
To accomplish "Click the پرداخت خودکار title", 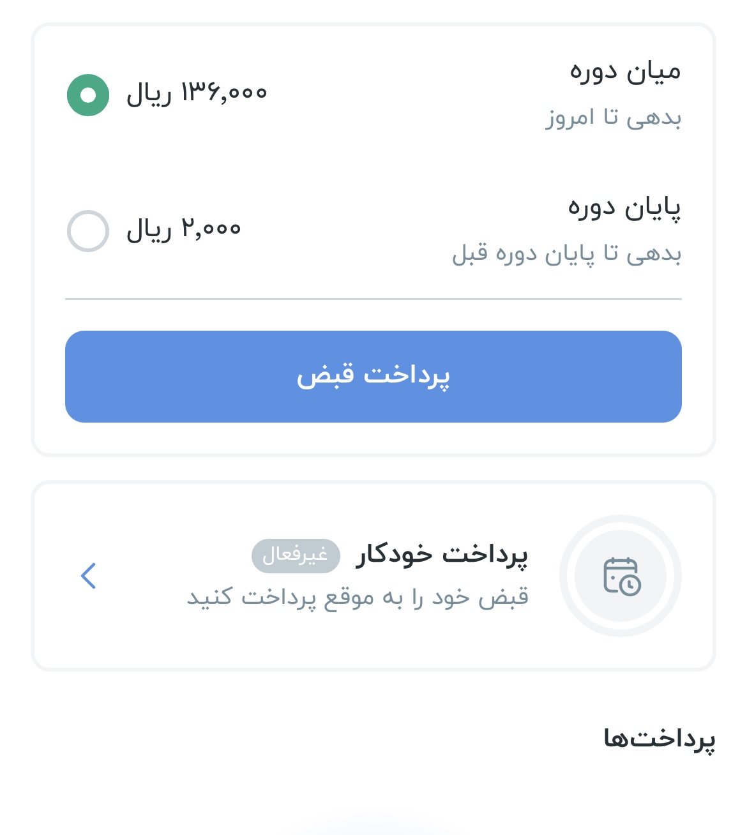I will pyautogui.click(x=442, y=554).
